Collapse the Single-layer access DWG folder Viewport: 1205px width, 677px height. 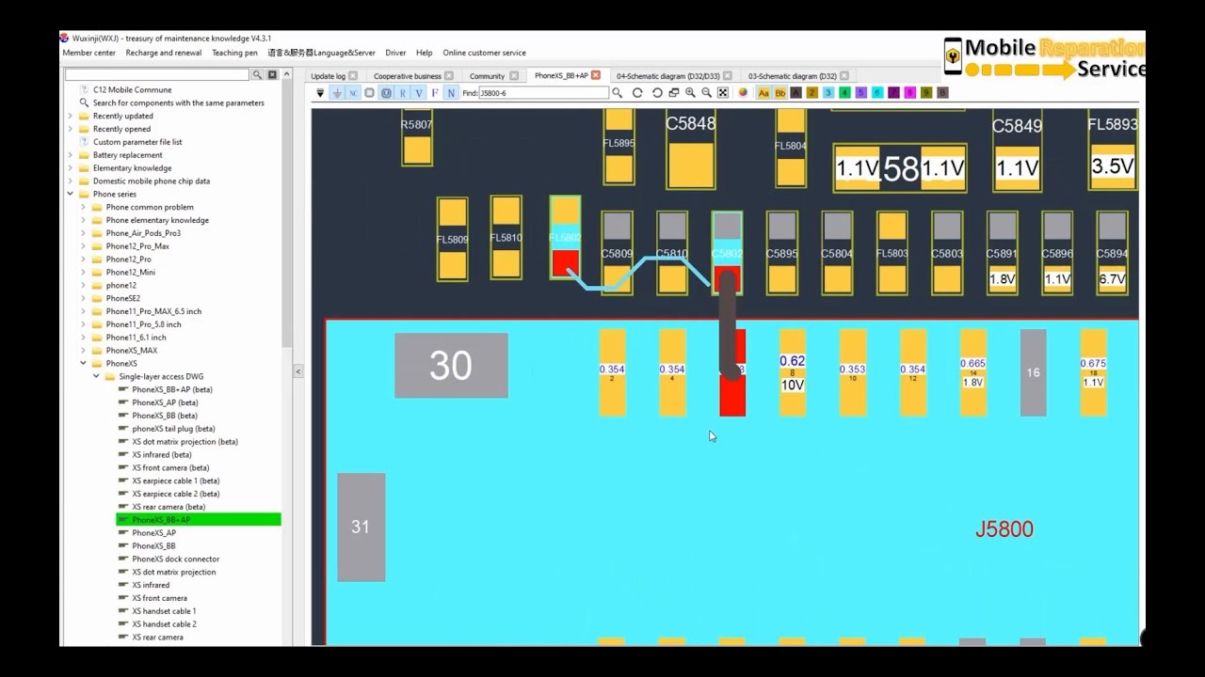pos(96,377)
